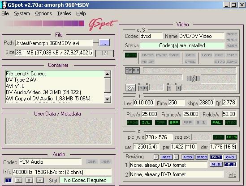The width and height of the screenshot is (246, 186).
Task: Click the frame structure arrows icon
Action: [x=193, y=79]
